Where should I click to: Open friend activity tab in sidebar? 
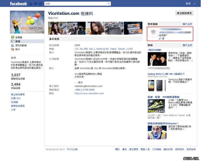21,45
